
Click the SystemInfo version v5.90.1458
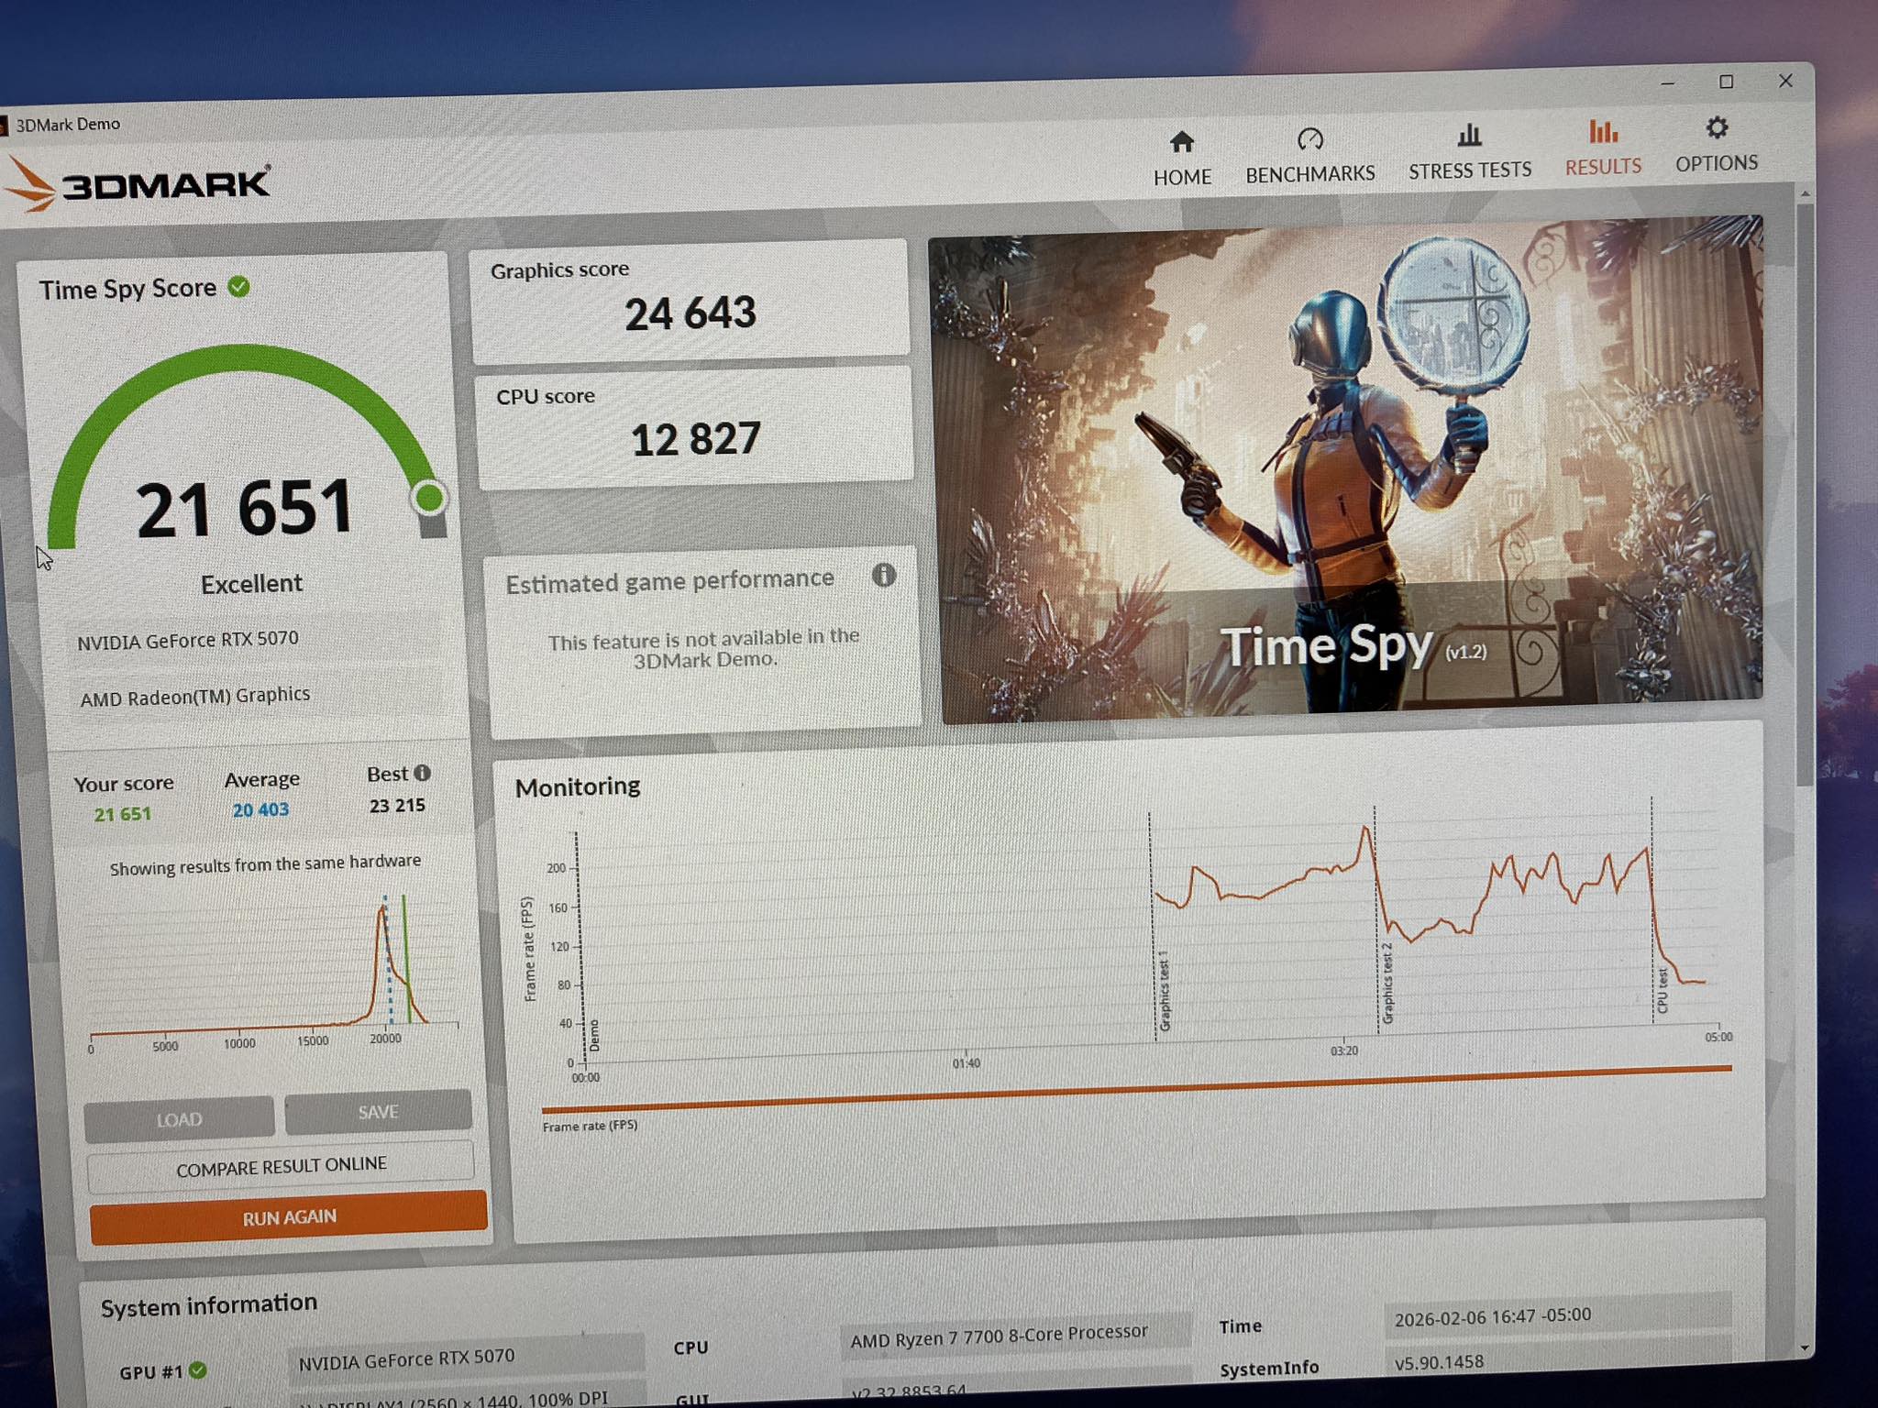click(1440, 1362)
